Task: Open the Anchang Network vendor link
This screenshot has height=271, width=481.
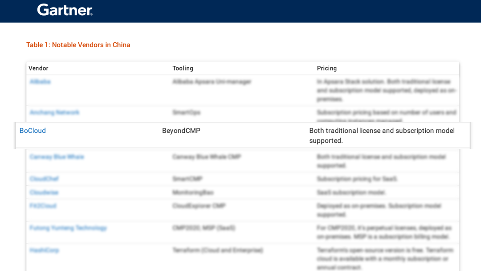Action: point(54,112)
